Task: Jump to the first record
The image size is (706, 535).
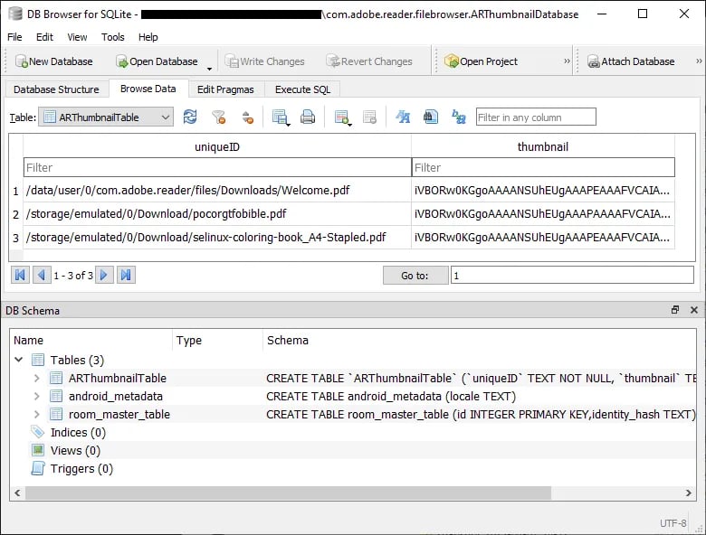Action: [x=20, y=275]
